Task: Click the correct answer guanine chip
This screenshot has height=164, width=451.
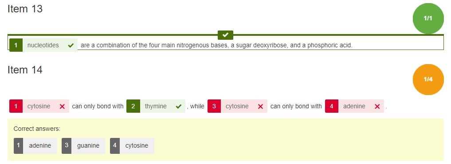Action: tap(83, 145)
